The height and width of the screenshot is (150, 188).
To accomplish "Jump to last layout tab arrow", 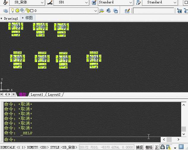I will coord(14,94).
